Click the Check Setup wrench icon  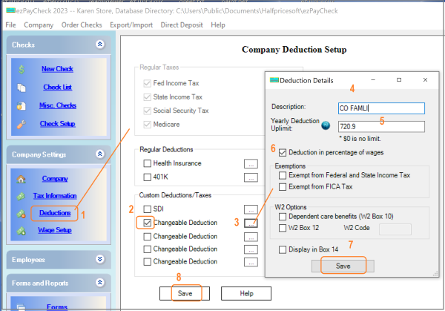click(x=22, y=124)
